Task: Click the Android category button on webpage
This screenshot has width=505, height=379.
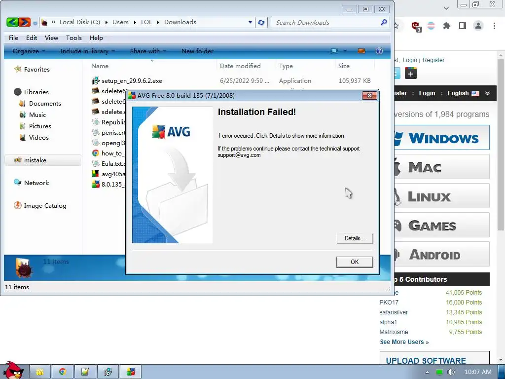Action: (x=441, y=254)
